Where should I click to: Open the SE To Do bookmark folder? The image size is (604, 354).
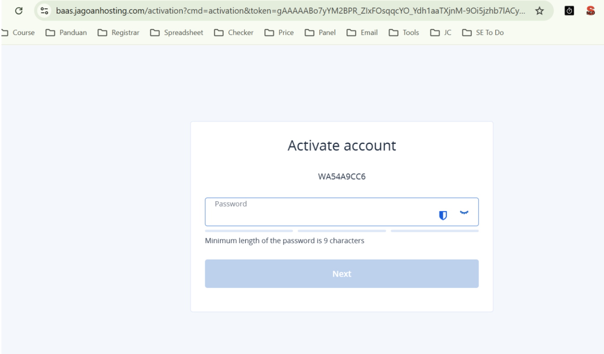[x=483, y=33]
